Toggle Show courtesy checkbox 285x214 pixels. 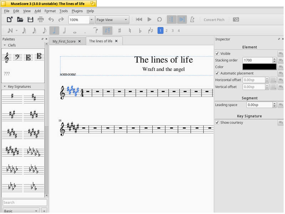tap(217, 122)
